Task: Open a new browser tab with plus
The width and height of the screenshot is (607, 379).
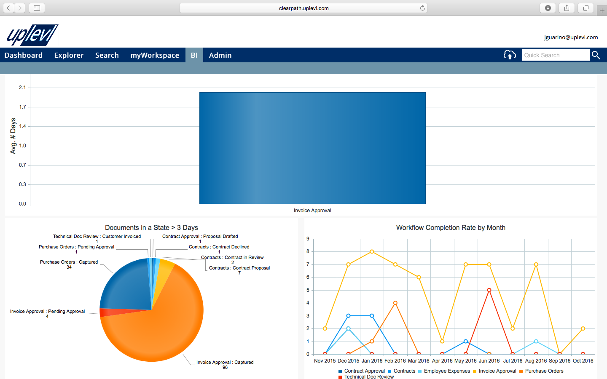Action: 602,11
